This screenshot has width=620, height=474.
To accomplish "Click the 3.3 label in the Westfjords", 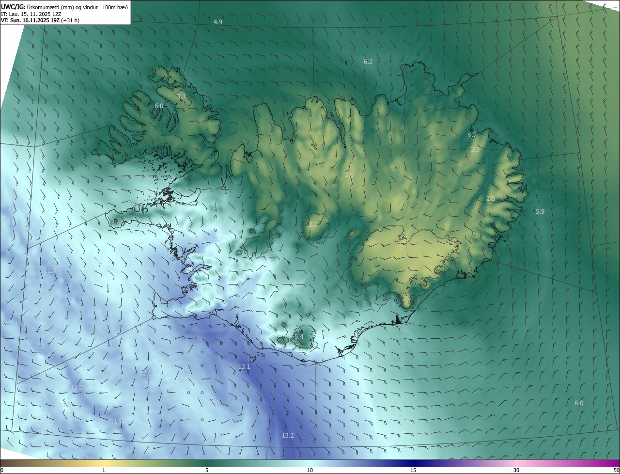I will pyautogui.click(x=181, y=96).
